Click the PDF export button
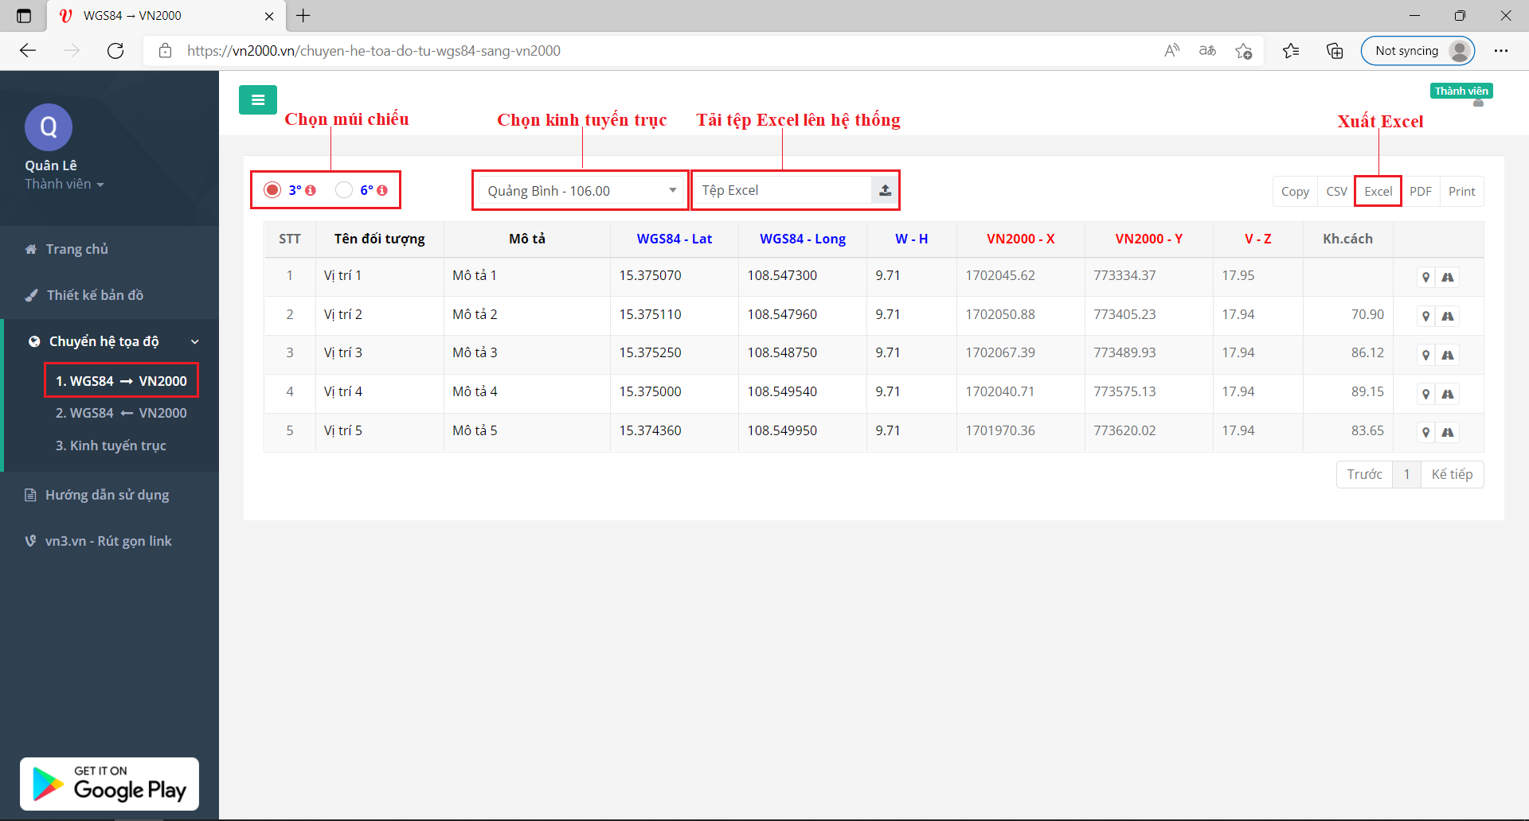 1420,191
